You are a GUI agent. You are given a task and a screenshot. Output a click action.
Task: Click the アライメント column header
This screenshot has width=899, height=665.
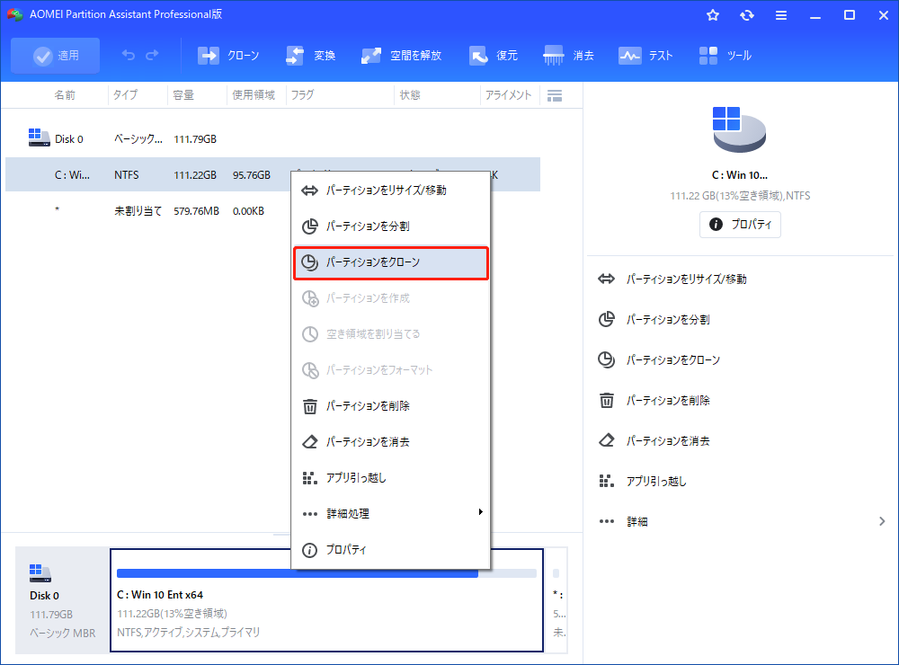pyautogui.click(x=508, y=95)
